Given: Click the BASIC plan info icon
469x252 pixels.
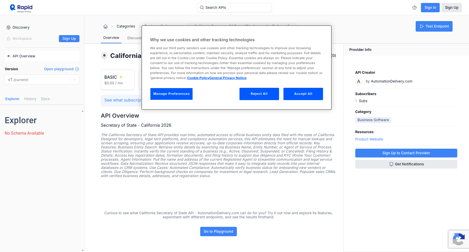Looking at the screenshot, I should click(121, 77).
